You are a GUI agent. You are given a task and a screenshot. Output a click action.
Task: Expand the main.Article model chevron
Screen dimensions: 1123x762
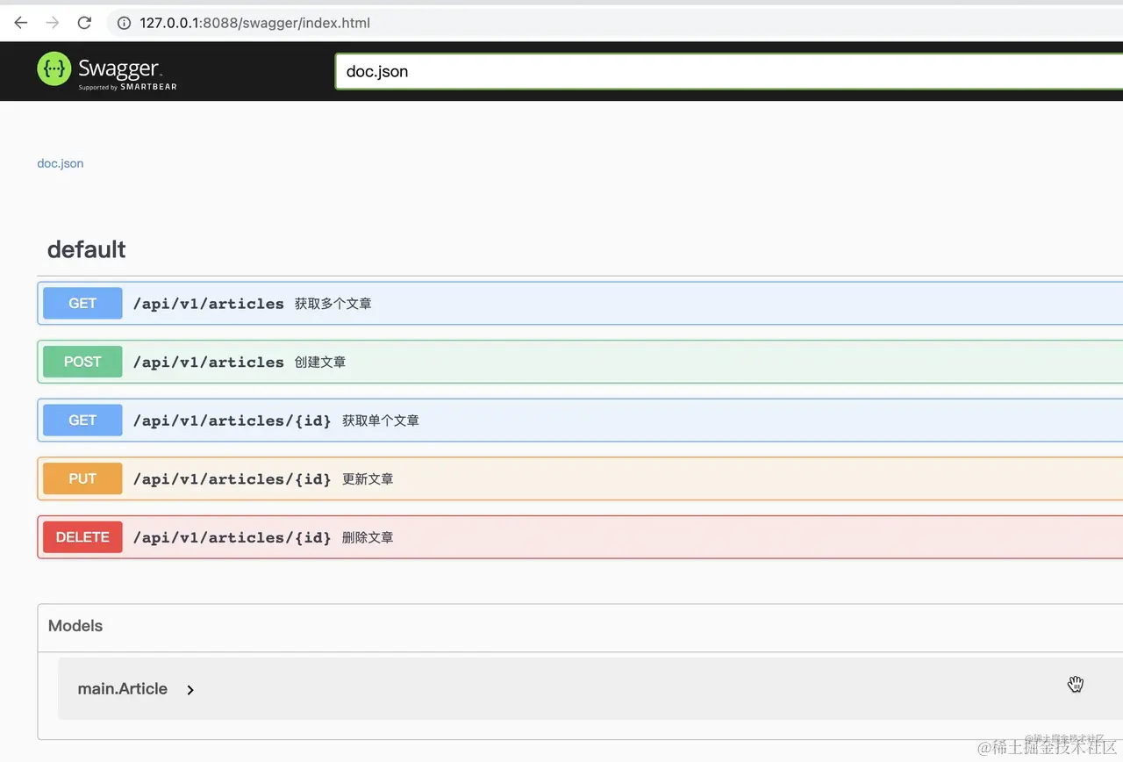click(x=190, y=690)
